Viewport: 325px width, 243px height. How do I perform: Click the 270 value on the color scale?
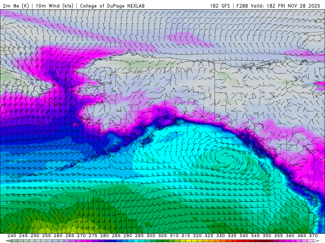[81, 236]
